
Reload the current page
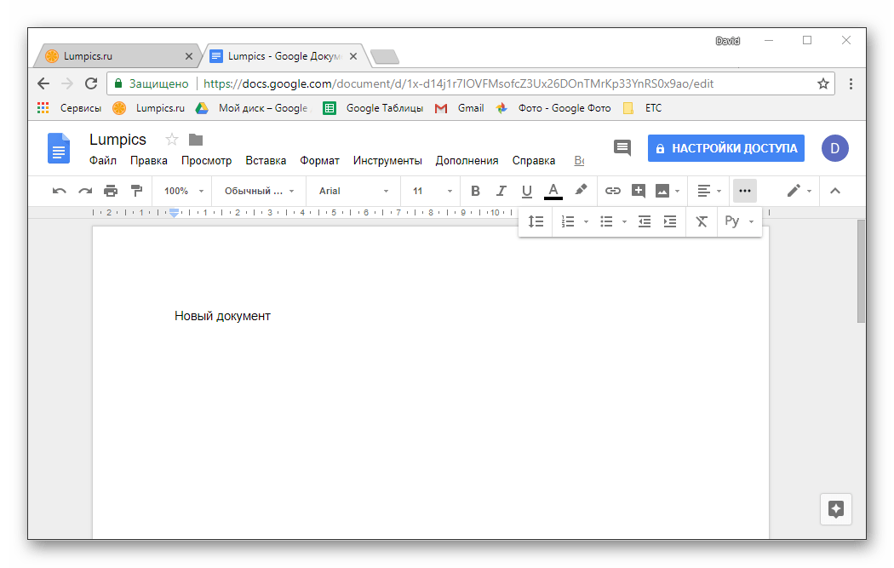click(x=91, y=83)
